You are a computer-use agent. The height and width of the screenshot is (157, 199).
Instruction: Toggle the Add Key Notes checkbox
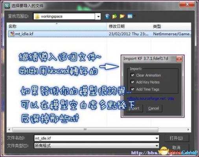click(133, 82)
